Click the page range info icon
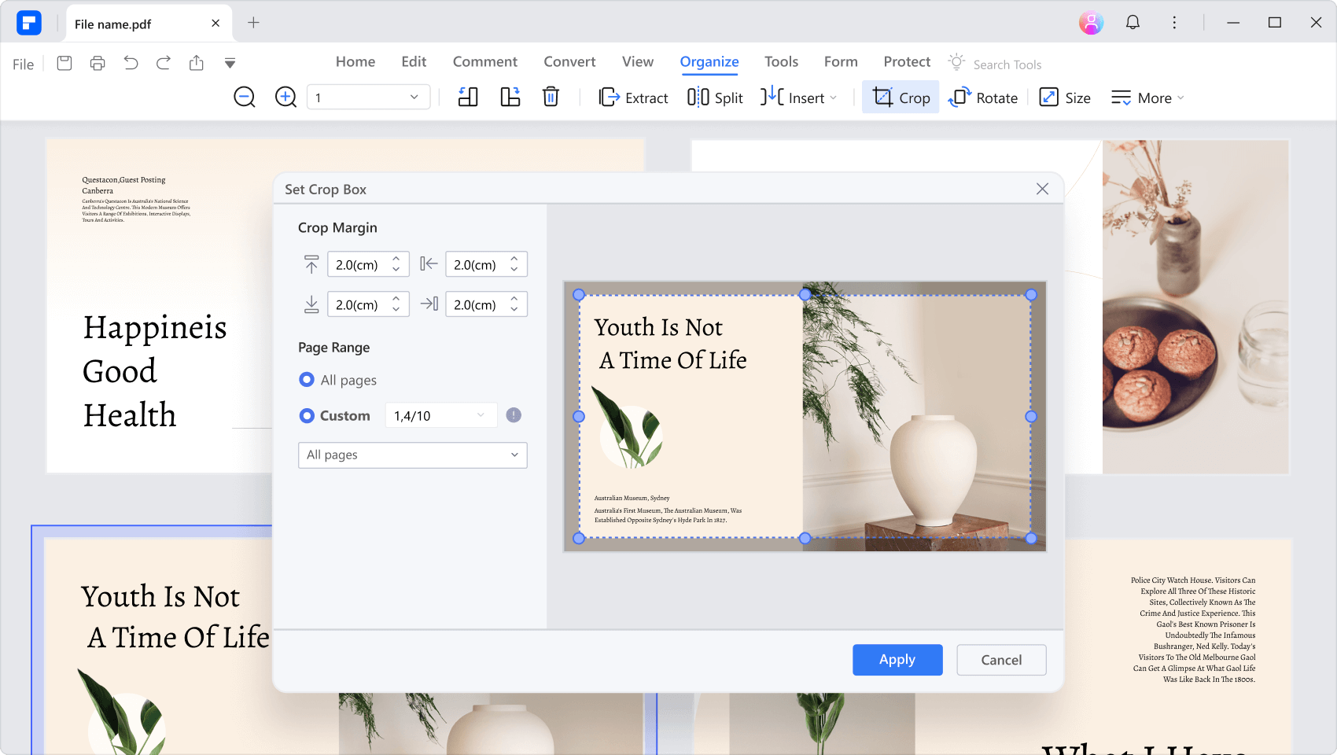Viewport: 1337px width, 755px height. click(514, 415)
